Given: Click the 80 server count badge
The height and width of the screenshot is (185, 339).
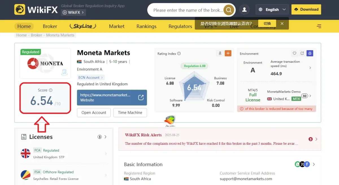Looking at the screenshot, I should click(x=305, y=96).
